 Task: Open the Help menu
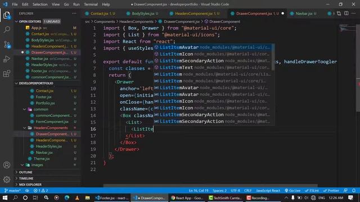pos(106,4)
